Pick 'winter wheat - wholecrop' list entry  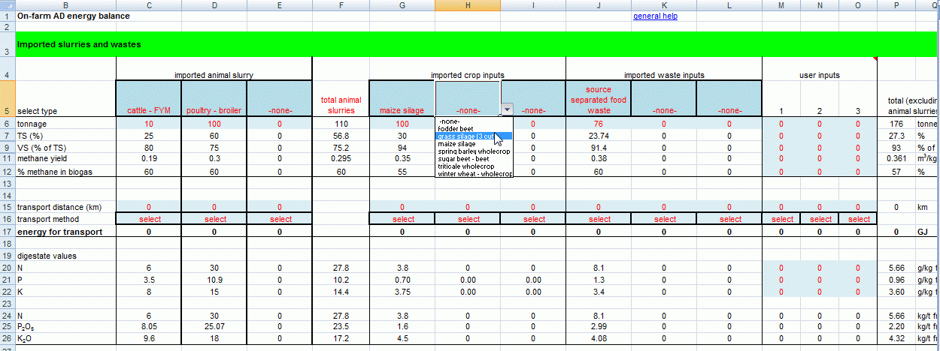[474, 174]
